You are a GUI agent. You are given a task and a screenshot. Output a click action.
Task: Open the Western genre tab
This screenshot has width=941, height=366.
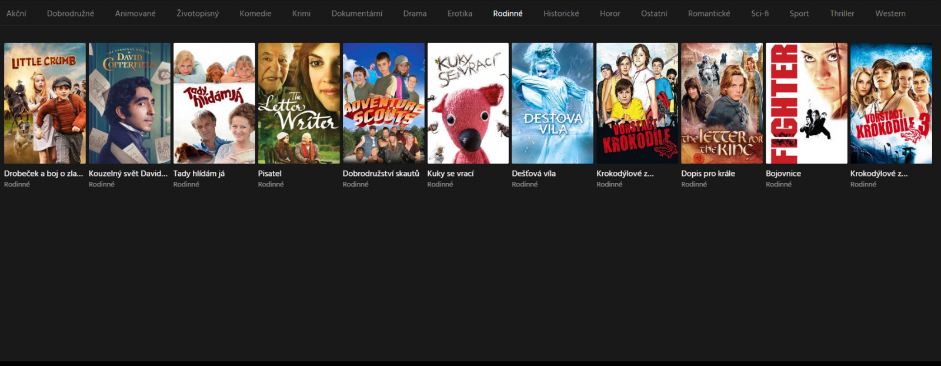coord(890,13)
